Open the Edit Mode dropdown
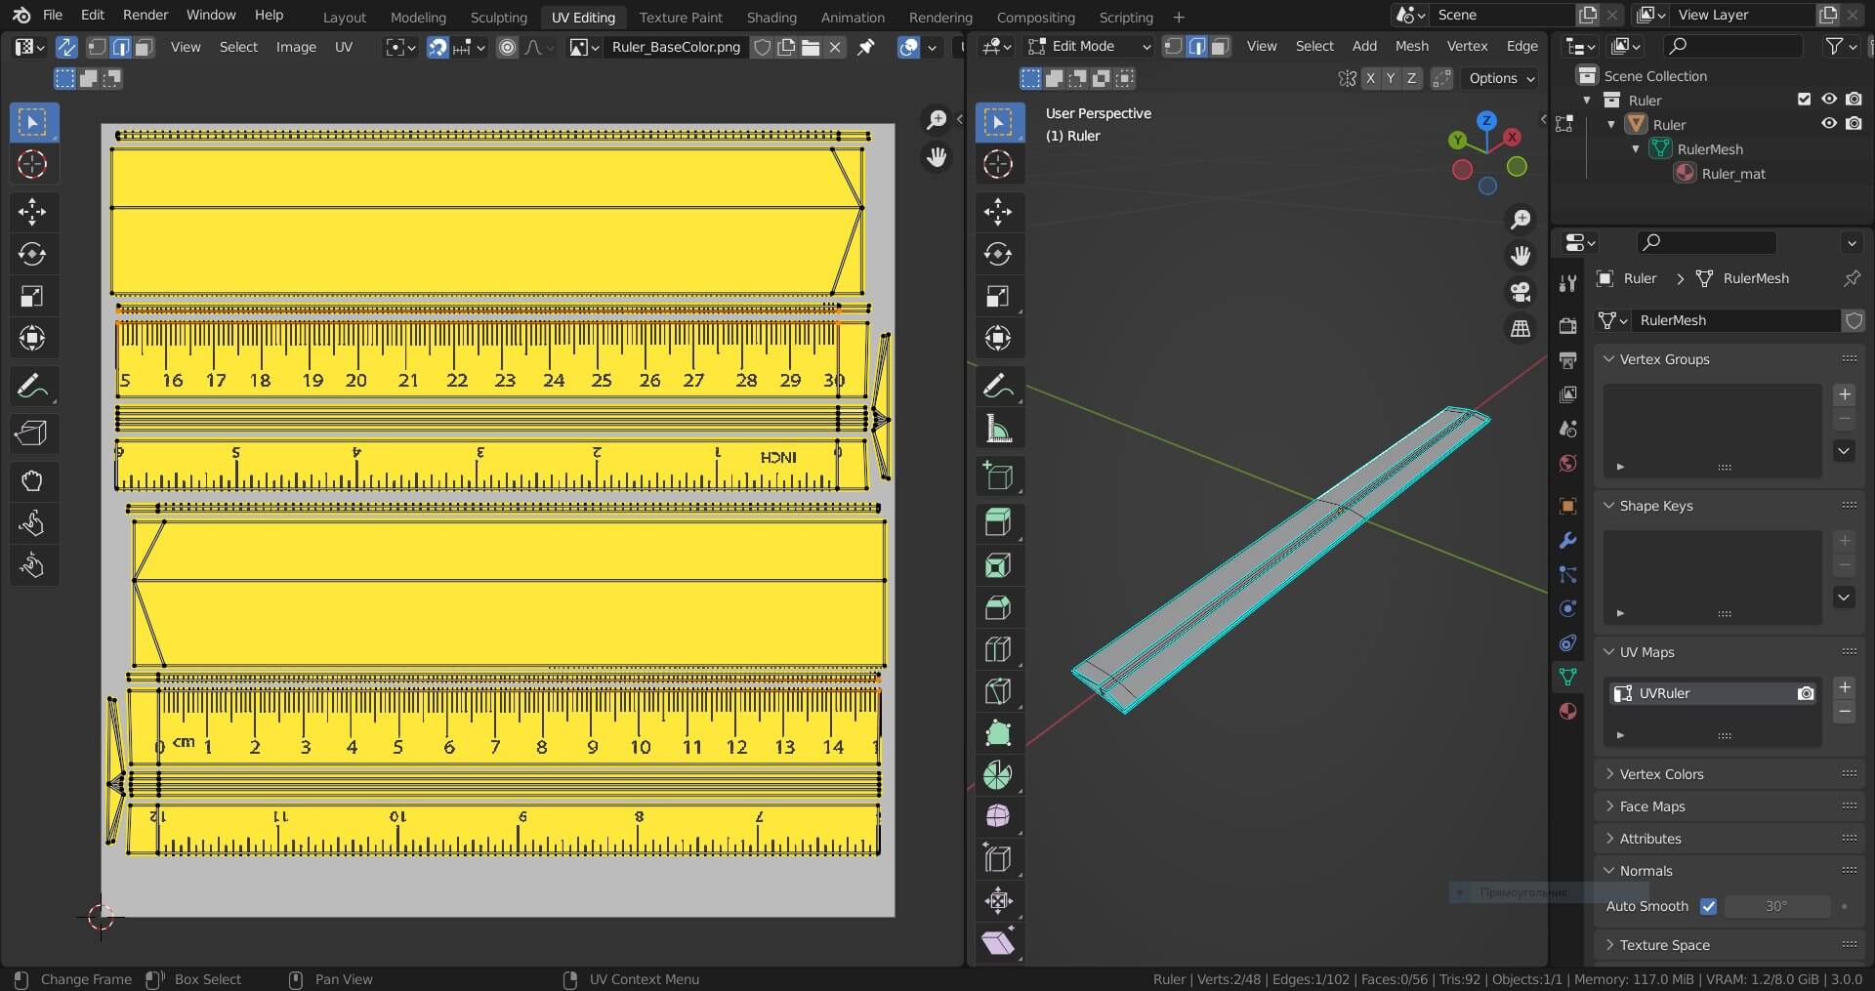The image size is (1875, 991). click(x=1089, y=46)
